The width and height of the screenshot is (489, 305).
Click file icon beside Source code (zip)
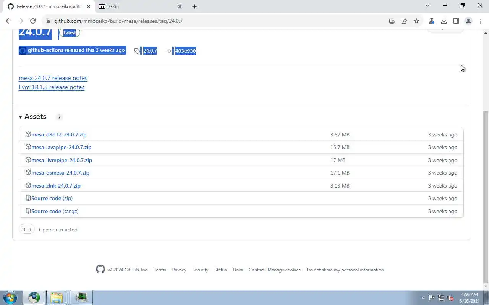coord(28,198)
